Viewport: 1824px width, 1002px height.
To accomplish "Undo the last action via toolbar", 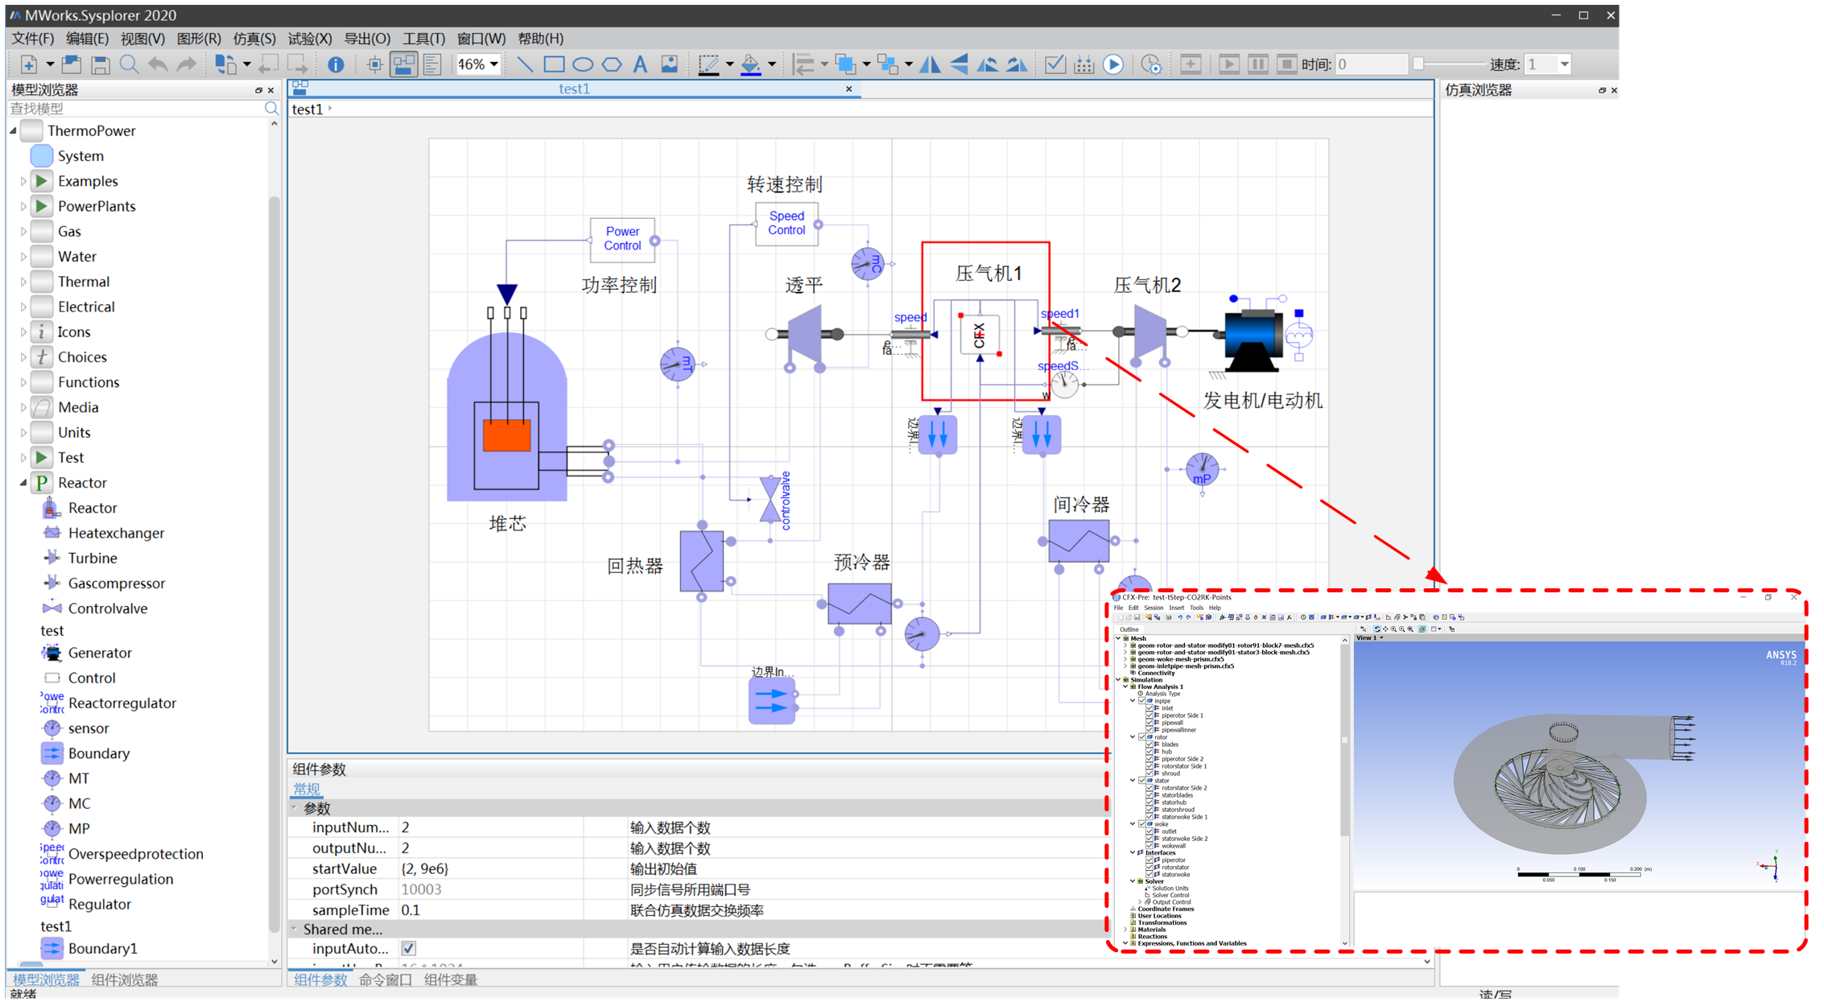I will click(x=158, y=64).
